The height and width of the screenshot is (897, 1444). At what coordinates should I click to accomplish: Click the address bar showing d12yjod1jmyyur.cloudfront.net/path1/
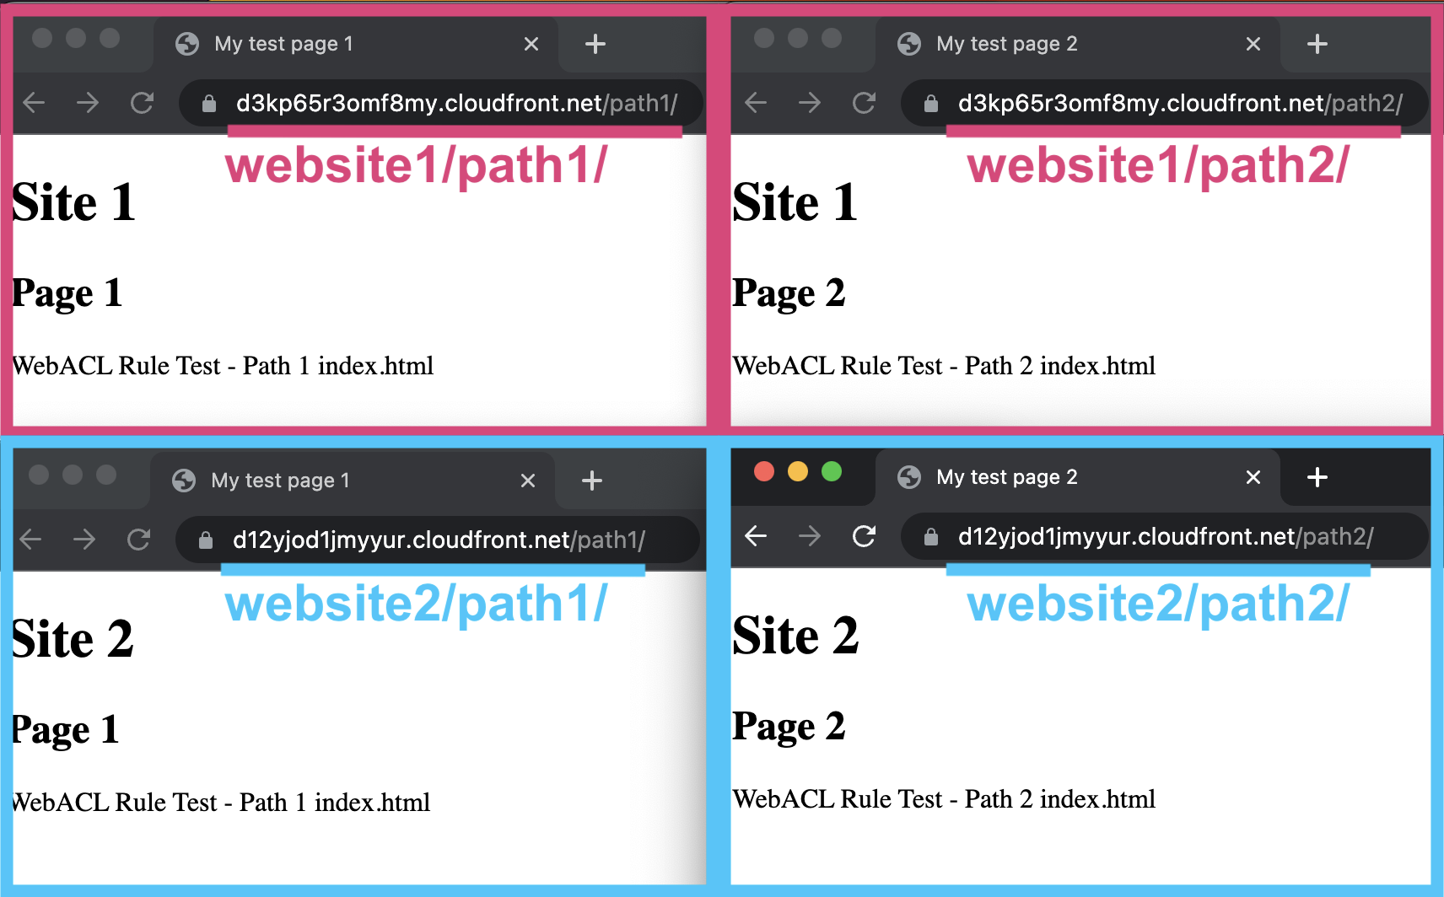tap(439, 539)
